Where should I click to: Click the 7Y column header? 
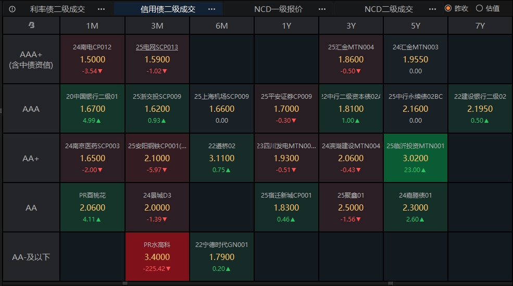coord(480,25)
